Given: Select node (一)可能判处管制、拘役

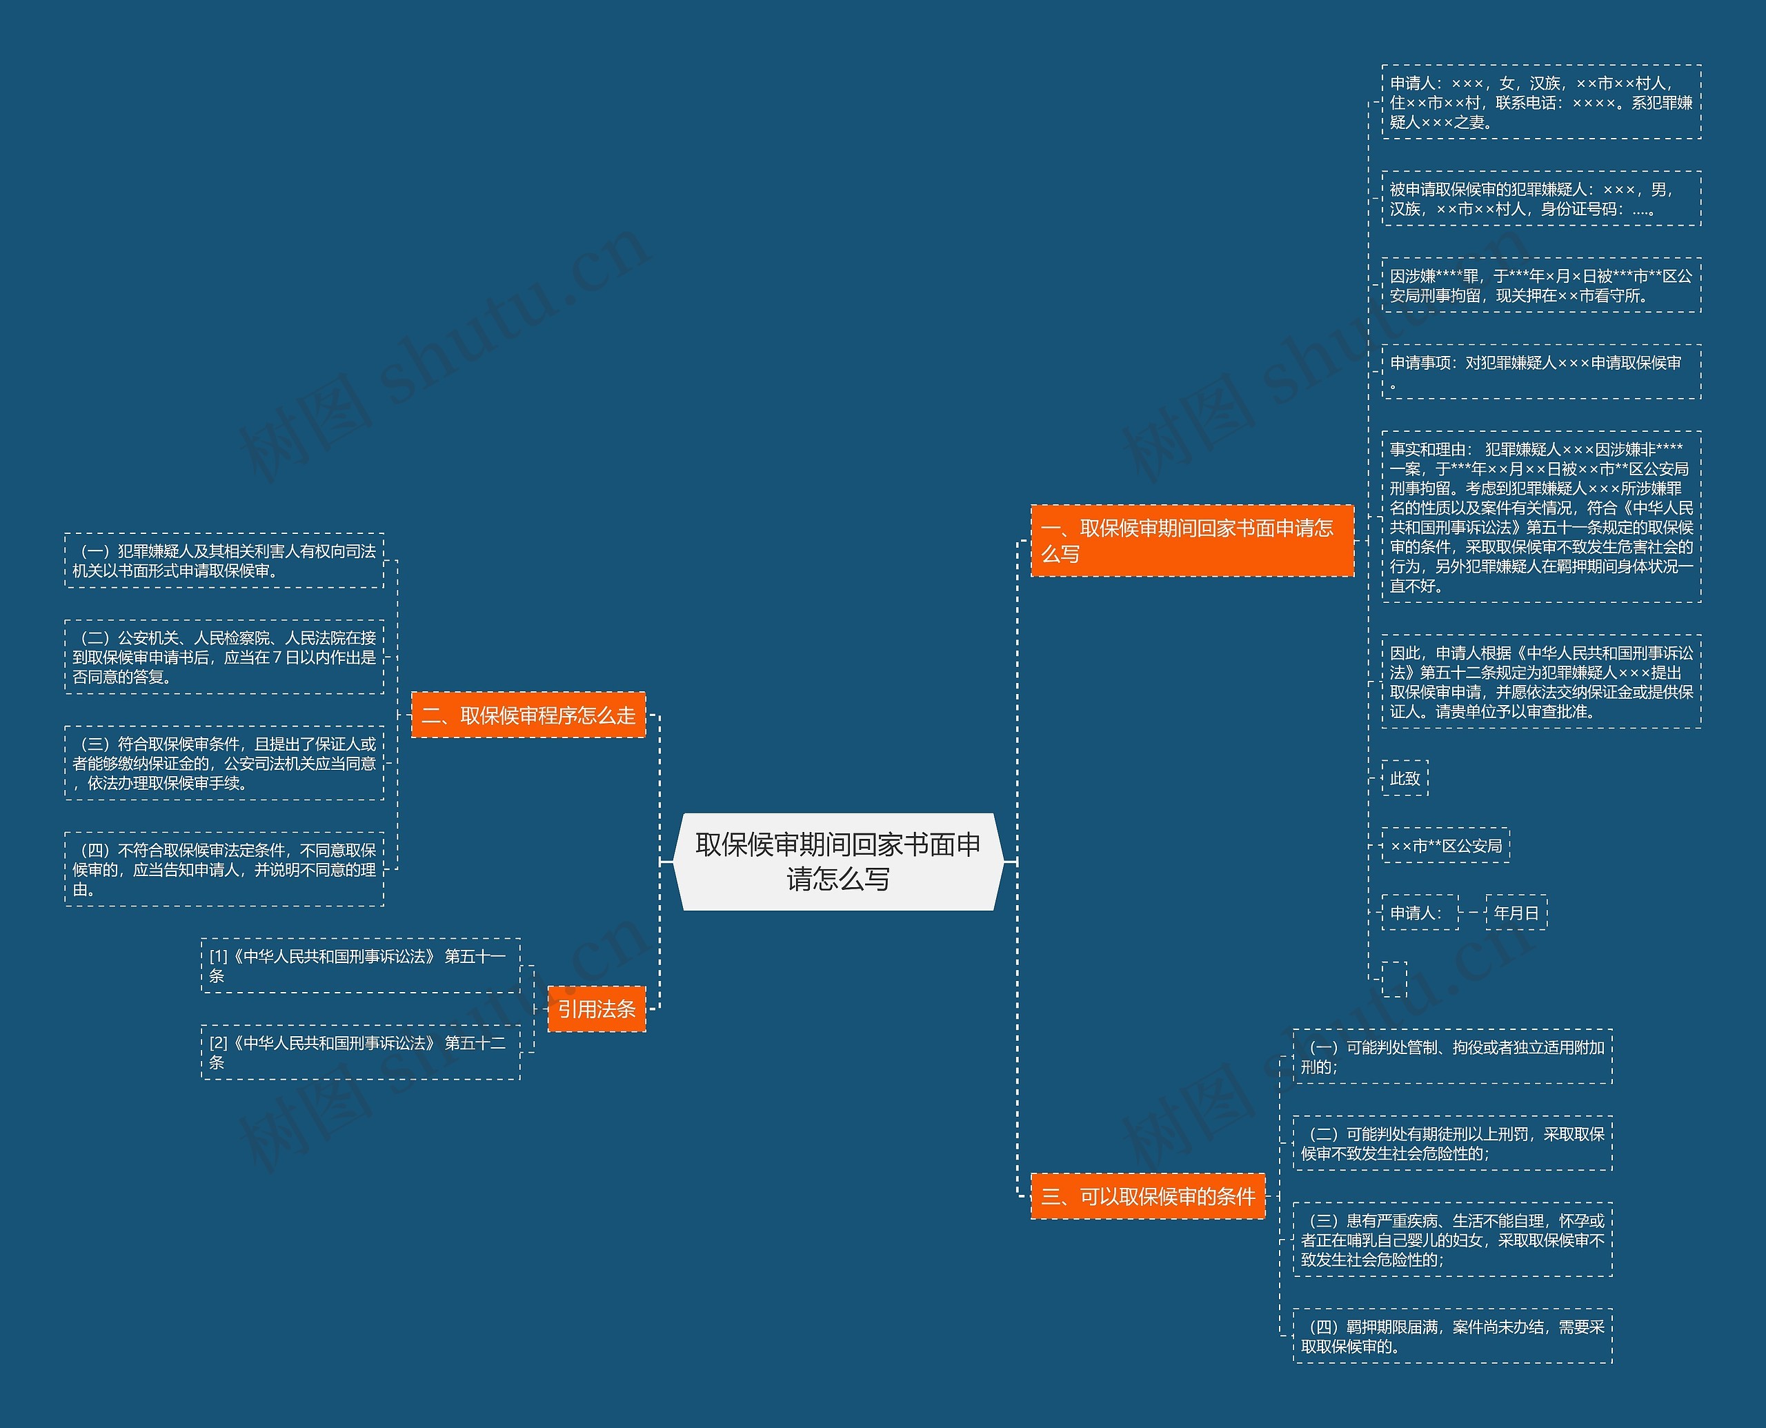Looking at the screenshot, I should (x=1452, y=1056).
